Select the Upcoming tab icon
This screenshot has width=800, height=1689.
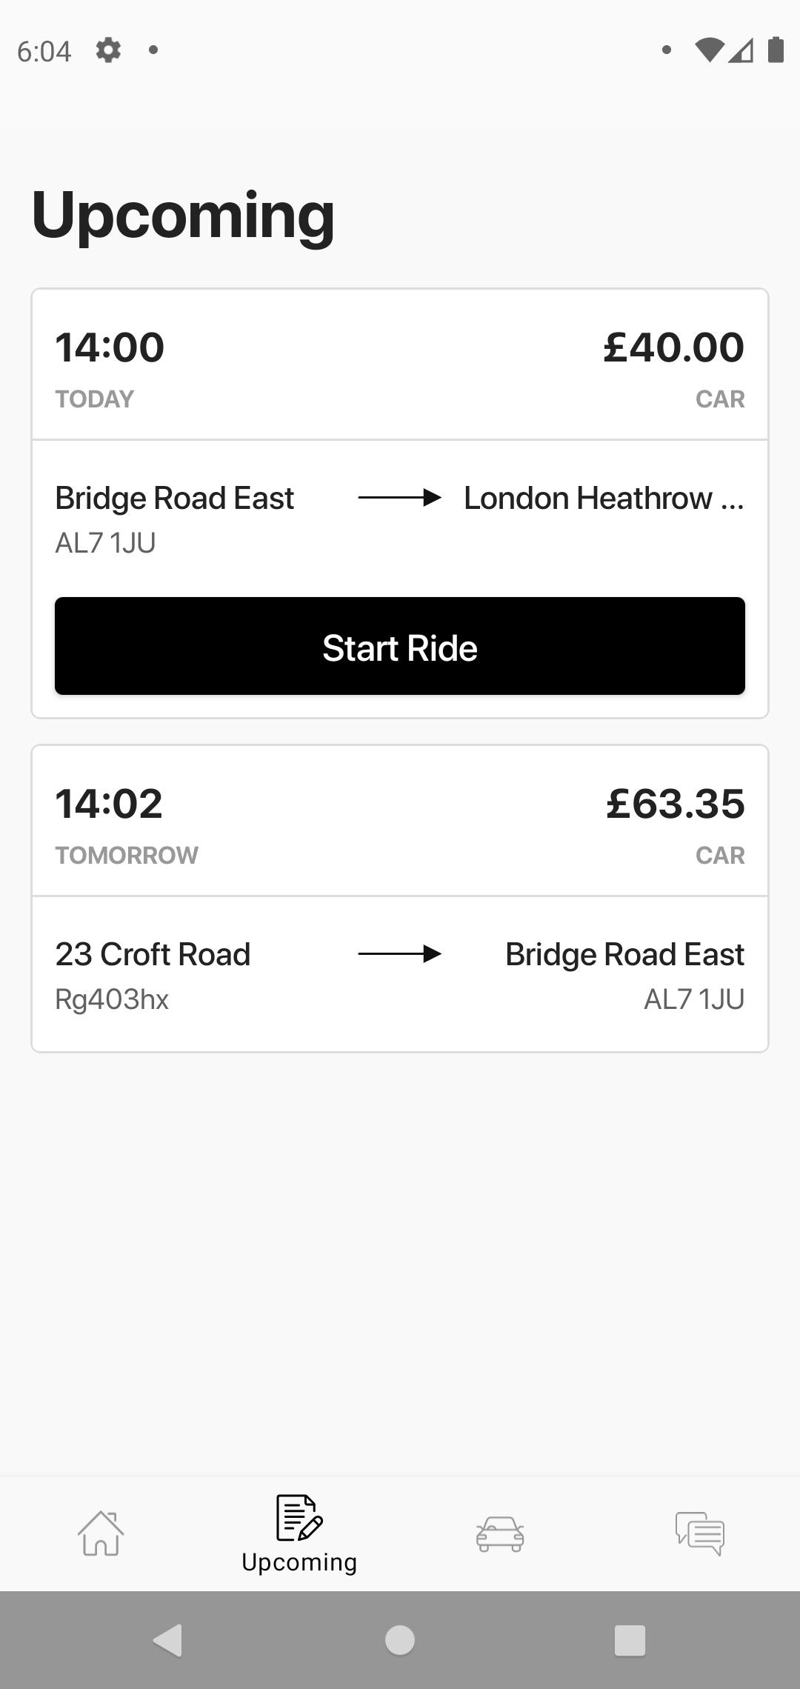[x=299, y=1517]
